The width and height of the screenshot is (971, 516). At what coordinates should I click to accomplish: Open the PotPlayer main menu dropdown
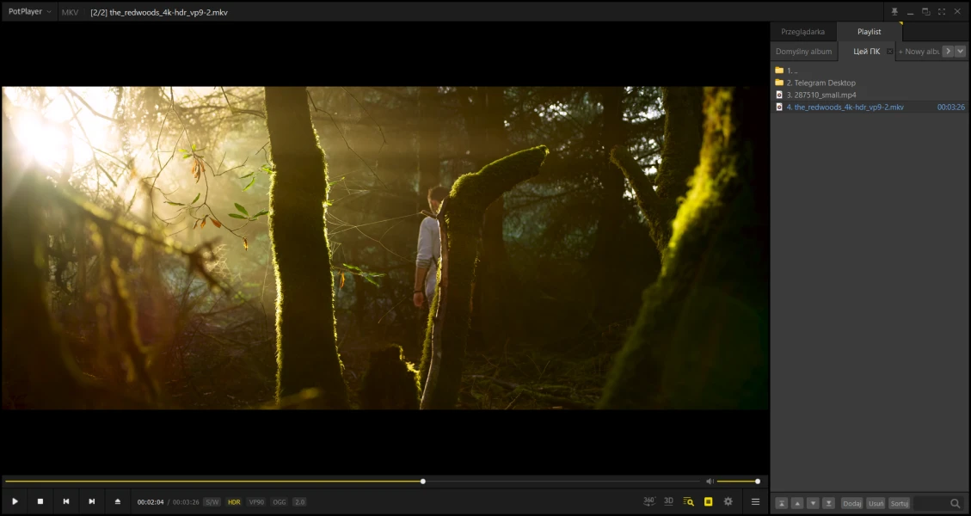pyautogui.click(x=29, y=12)
